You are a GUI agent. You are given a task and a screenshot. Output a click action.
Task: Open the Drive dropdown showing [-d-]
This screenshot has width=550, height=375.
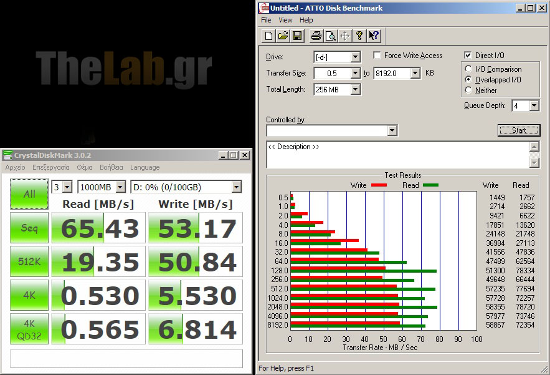click(355, 57)
